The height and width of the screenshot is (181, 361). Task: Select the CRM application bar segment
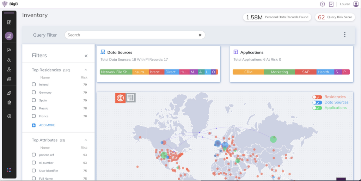point(248,72)
